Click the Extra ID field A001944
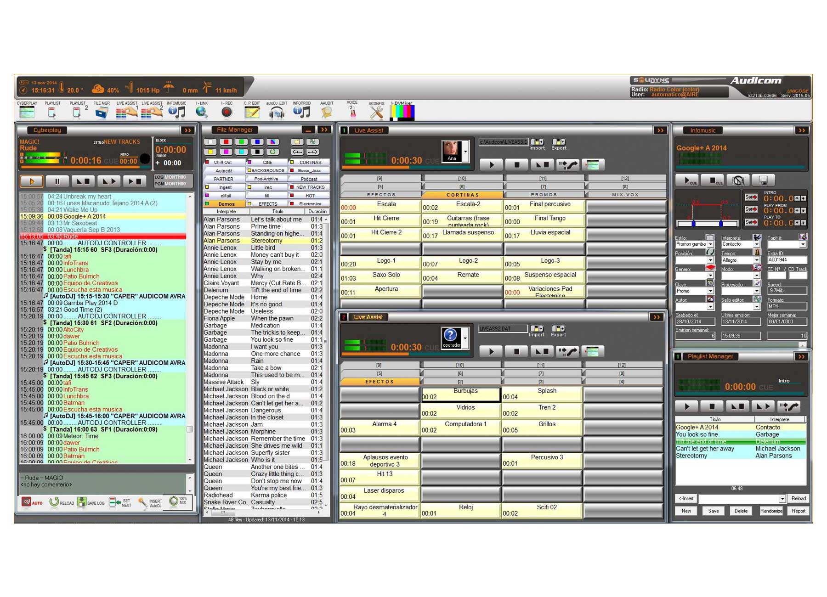 coord(787,260)
